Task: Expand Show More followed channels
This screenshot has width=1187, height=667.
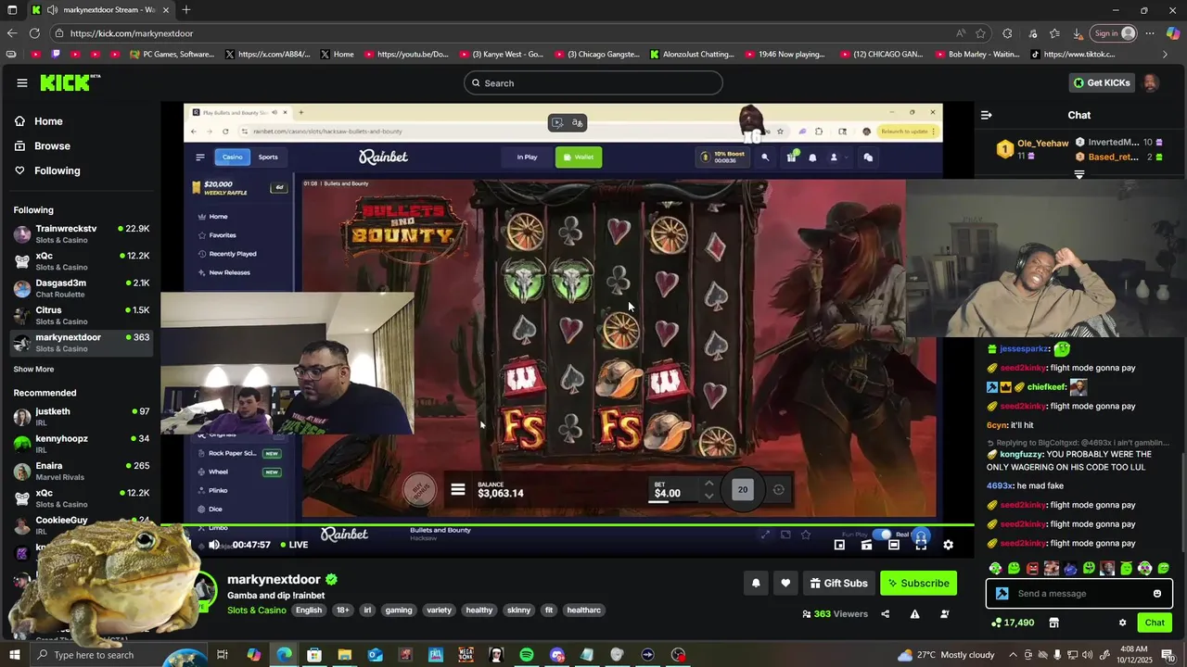Action: pyautogui.click(x=33, y=369)
